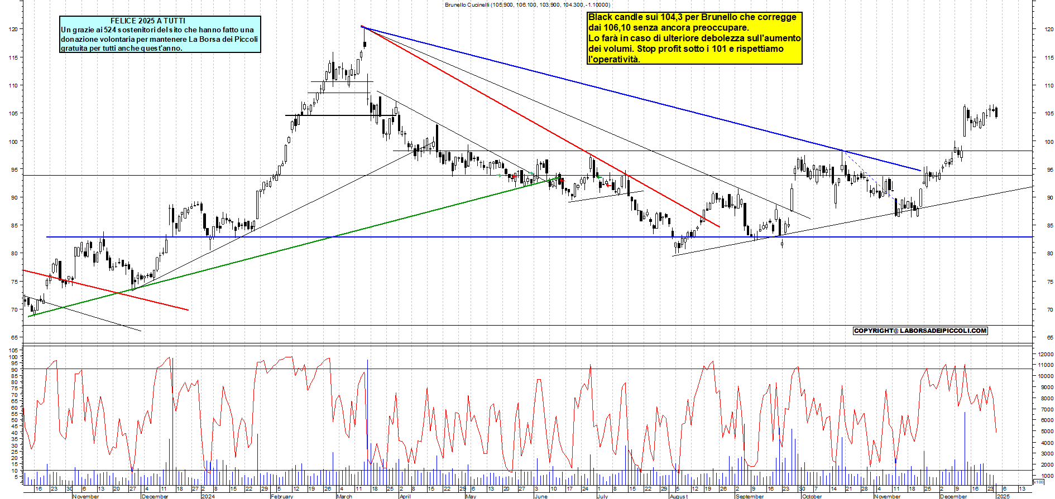Click the 'x100' volume multiplier box
The image size is (1055, 499).
point(1038,482)
